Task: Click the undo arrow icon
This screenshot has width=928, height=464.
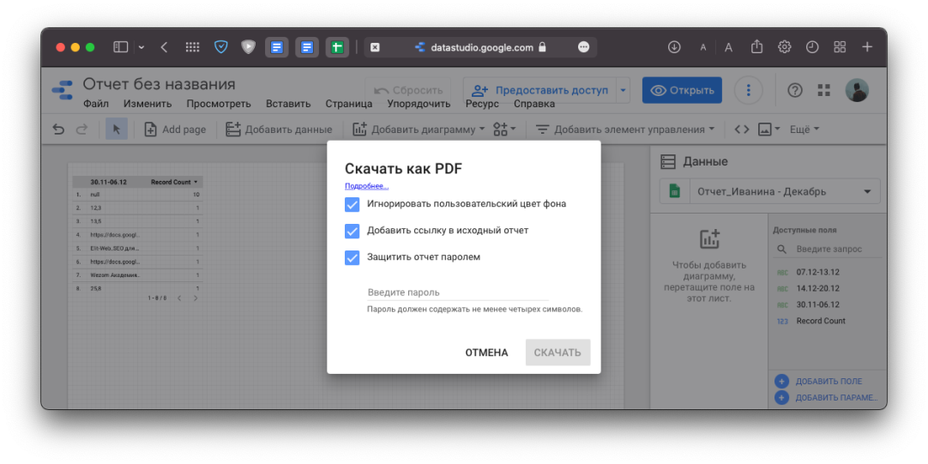Action: [58, 129]
